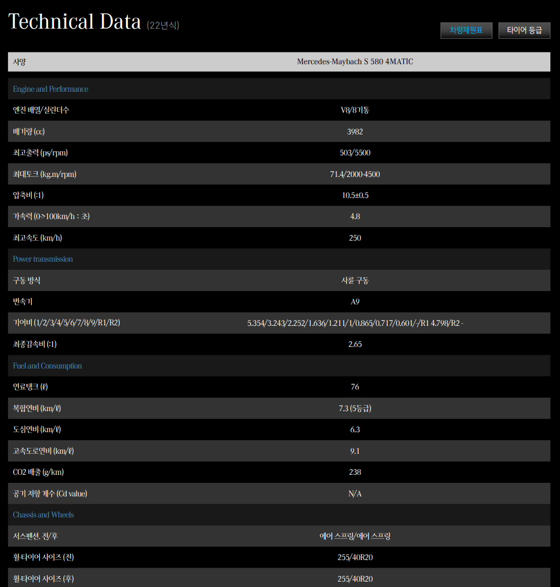
Task: Click the gear ratio value starting 5.354/3.243
Action: click(x=355, y=323)
